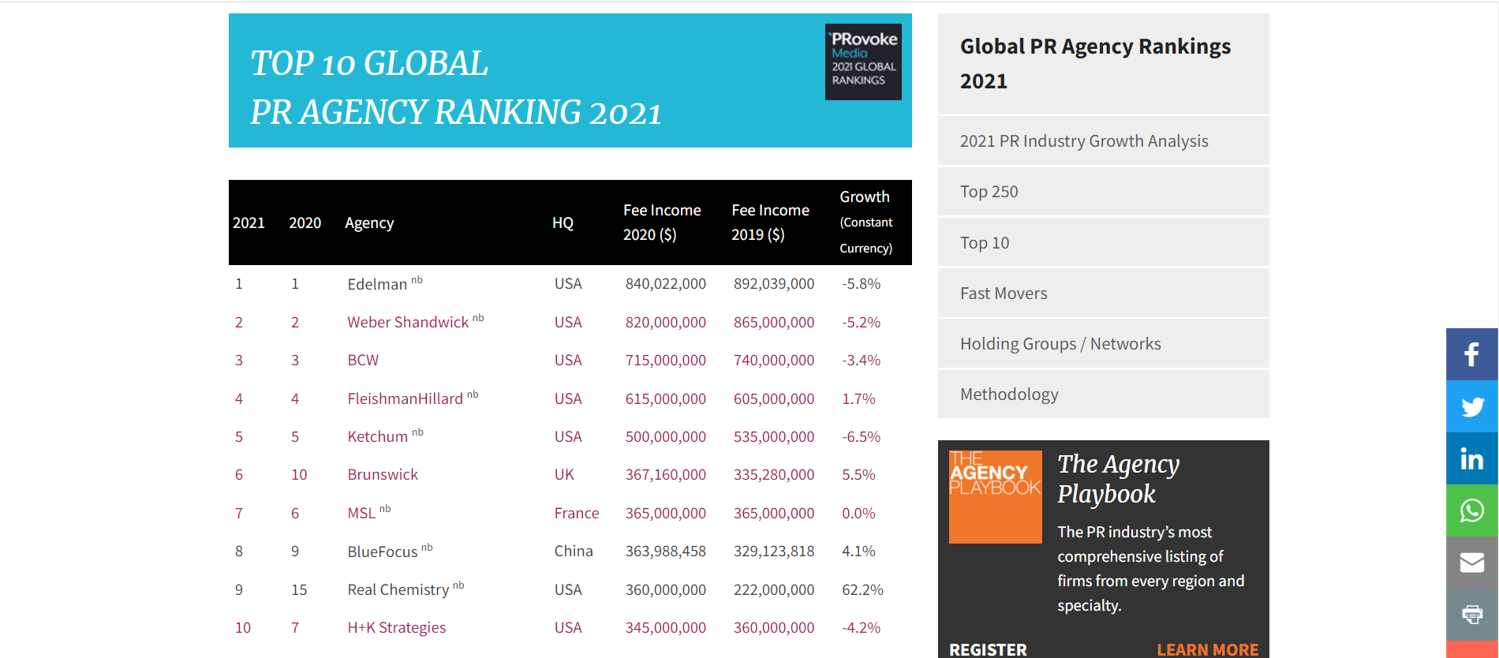Image resolution: width=1499 pixels, height=658 pixels.
Task: Select the Top 10 sidebar item
Action: (x=1103, y=243)
